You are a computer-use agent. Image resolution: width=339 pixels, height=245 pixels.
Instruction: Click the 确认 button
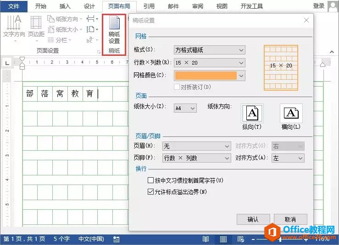click(x=253, y=219)
